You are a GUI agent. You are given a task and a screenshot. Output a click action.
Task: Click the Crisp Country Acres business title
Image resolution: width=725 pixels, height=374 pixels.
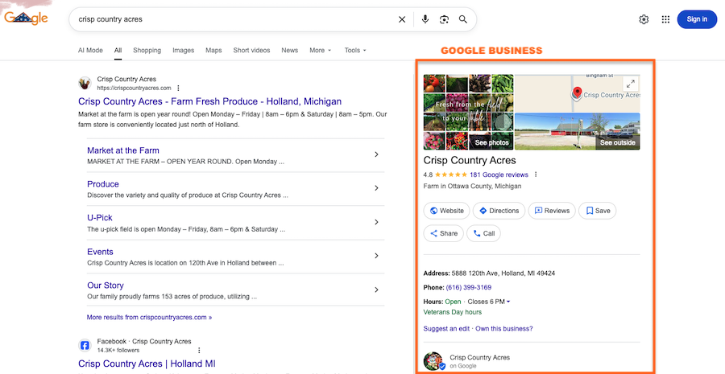(470, 161)
